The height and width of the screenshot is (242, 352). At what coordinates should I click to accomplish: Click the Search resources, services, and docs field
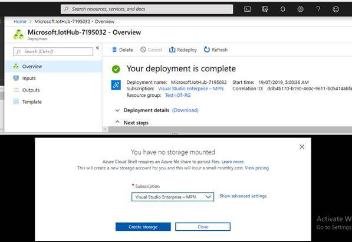(x=147, y=9)
